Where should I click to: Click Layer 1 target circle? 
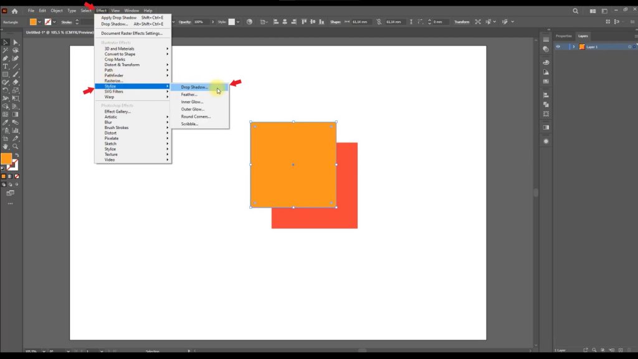pyautogui.click(x=629, y=47)
